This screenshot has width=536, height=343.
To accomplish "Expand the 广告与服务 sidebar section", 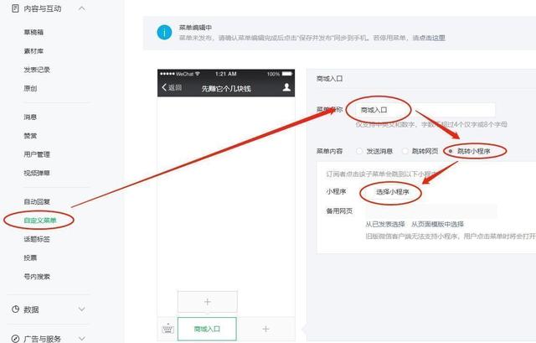I will (82, 339).
